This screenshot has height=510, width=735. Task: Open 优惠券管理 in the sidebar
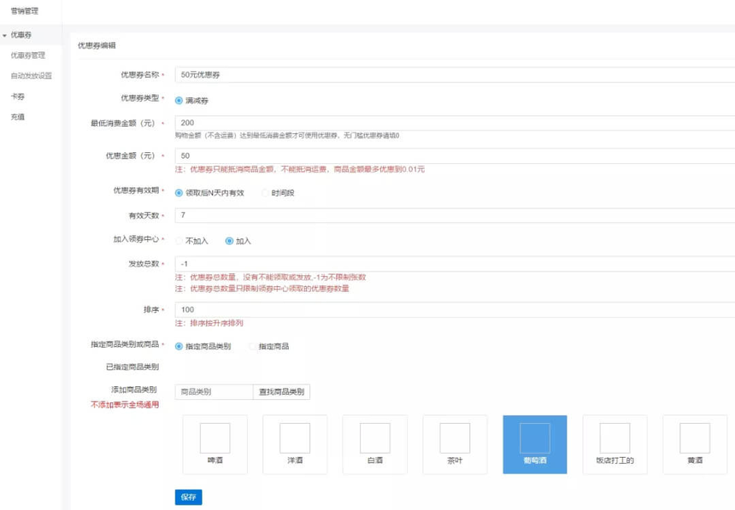pos(28,56)
